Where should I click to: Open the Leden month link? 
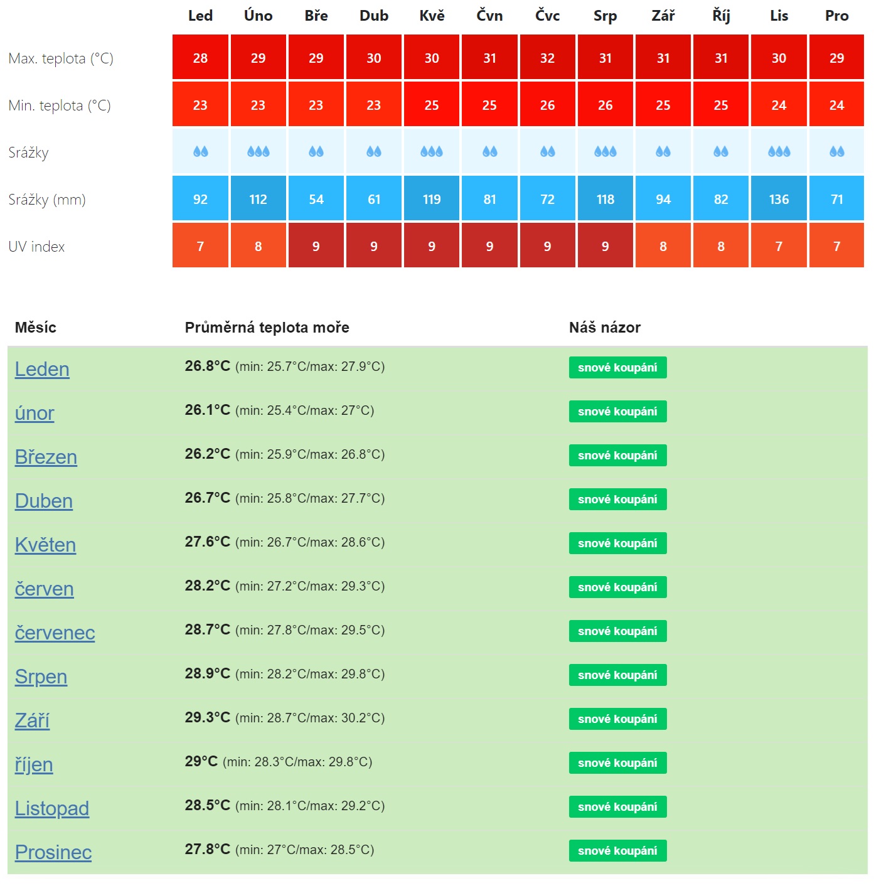(42, 369)
